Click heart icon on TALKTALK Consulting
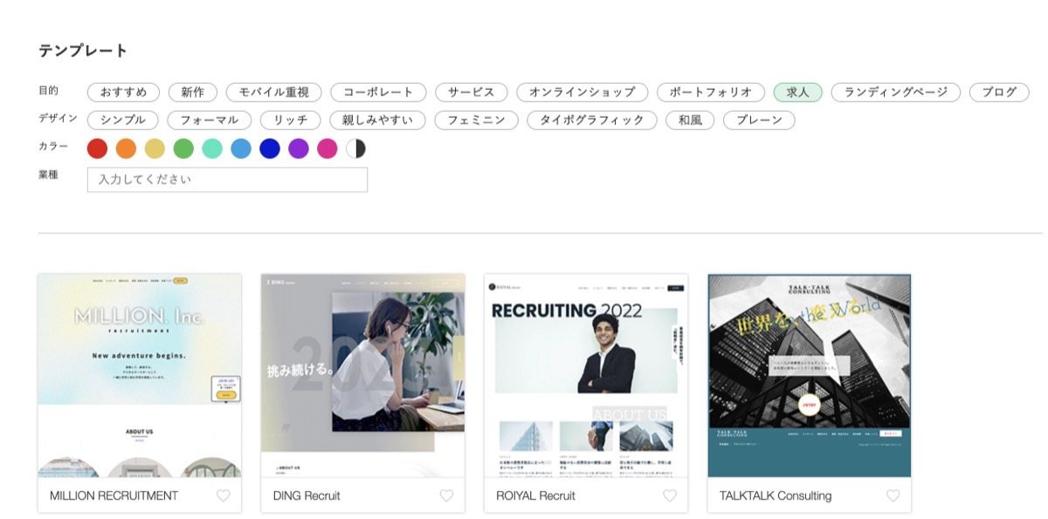1048x519 pixels. coord(893,495)
